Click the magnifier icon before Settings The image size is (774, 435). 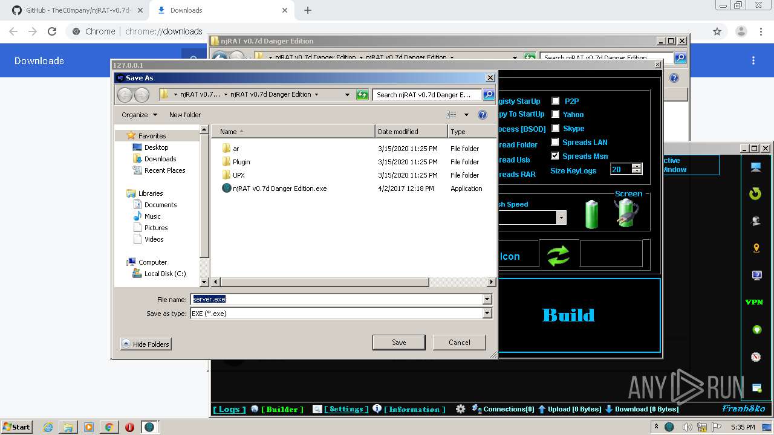[x=317, y=409]
